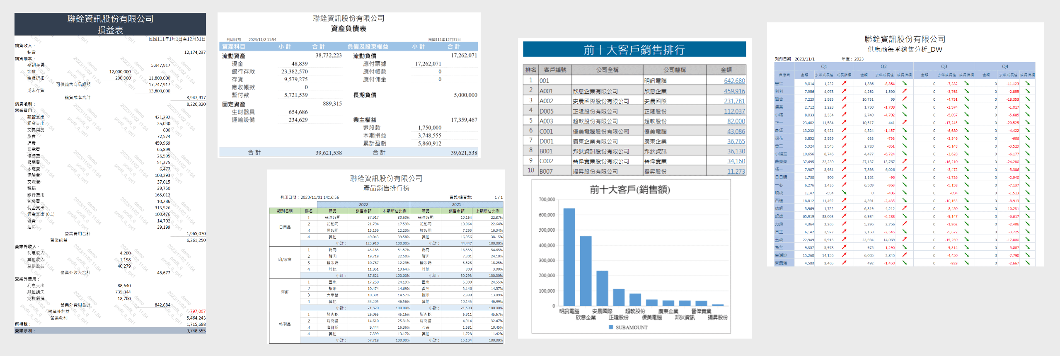Click the 供應商每季銷售分析_DW title

(905, 49)
